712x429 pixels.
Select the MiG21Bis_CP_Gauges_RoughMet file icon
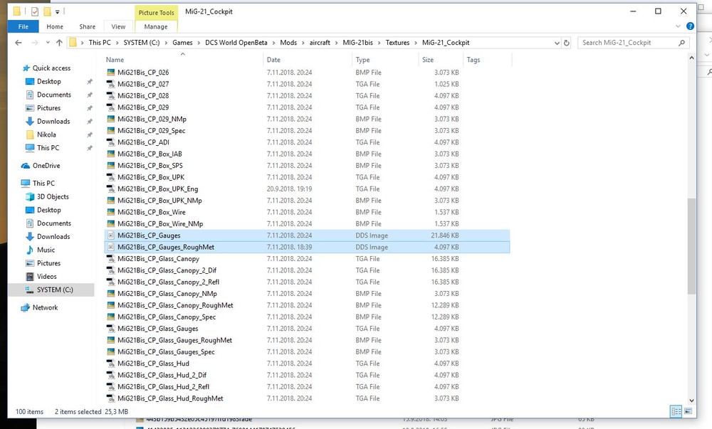click(110, 248)
